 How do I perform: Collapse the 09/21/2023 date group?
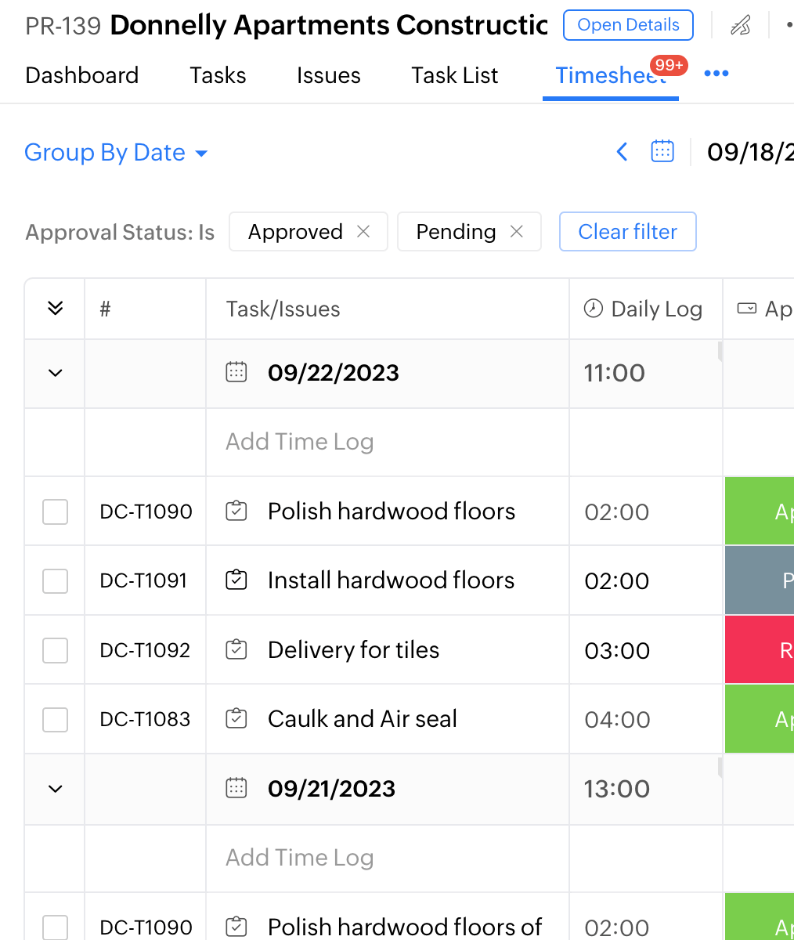(55, 789)
